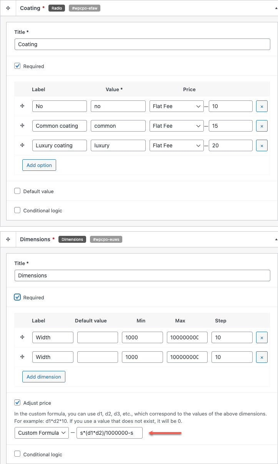
Task: Focus the custom formula input s*(d1*d2)/1000000-s
Action: coord(110,433)
